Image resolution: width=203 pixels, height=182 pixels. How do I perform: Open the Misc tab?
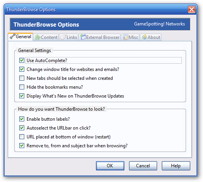click(x=130, y=37)
